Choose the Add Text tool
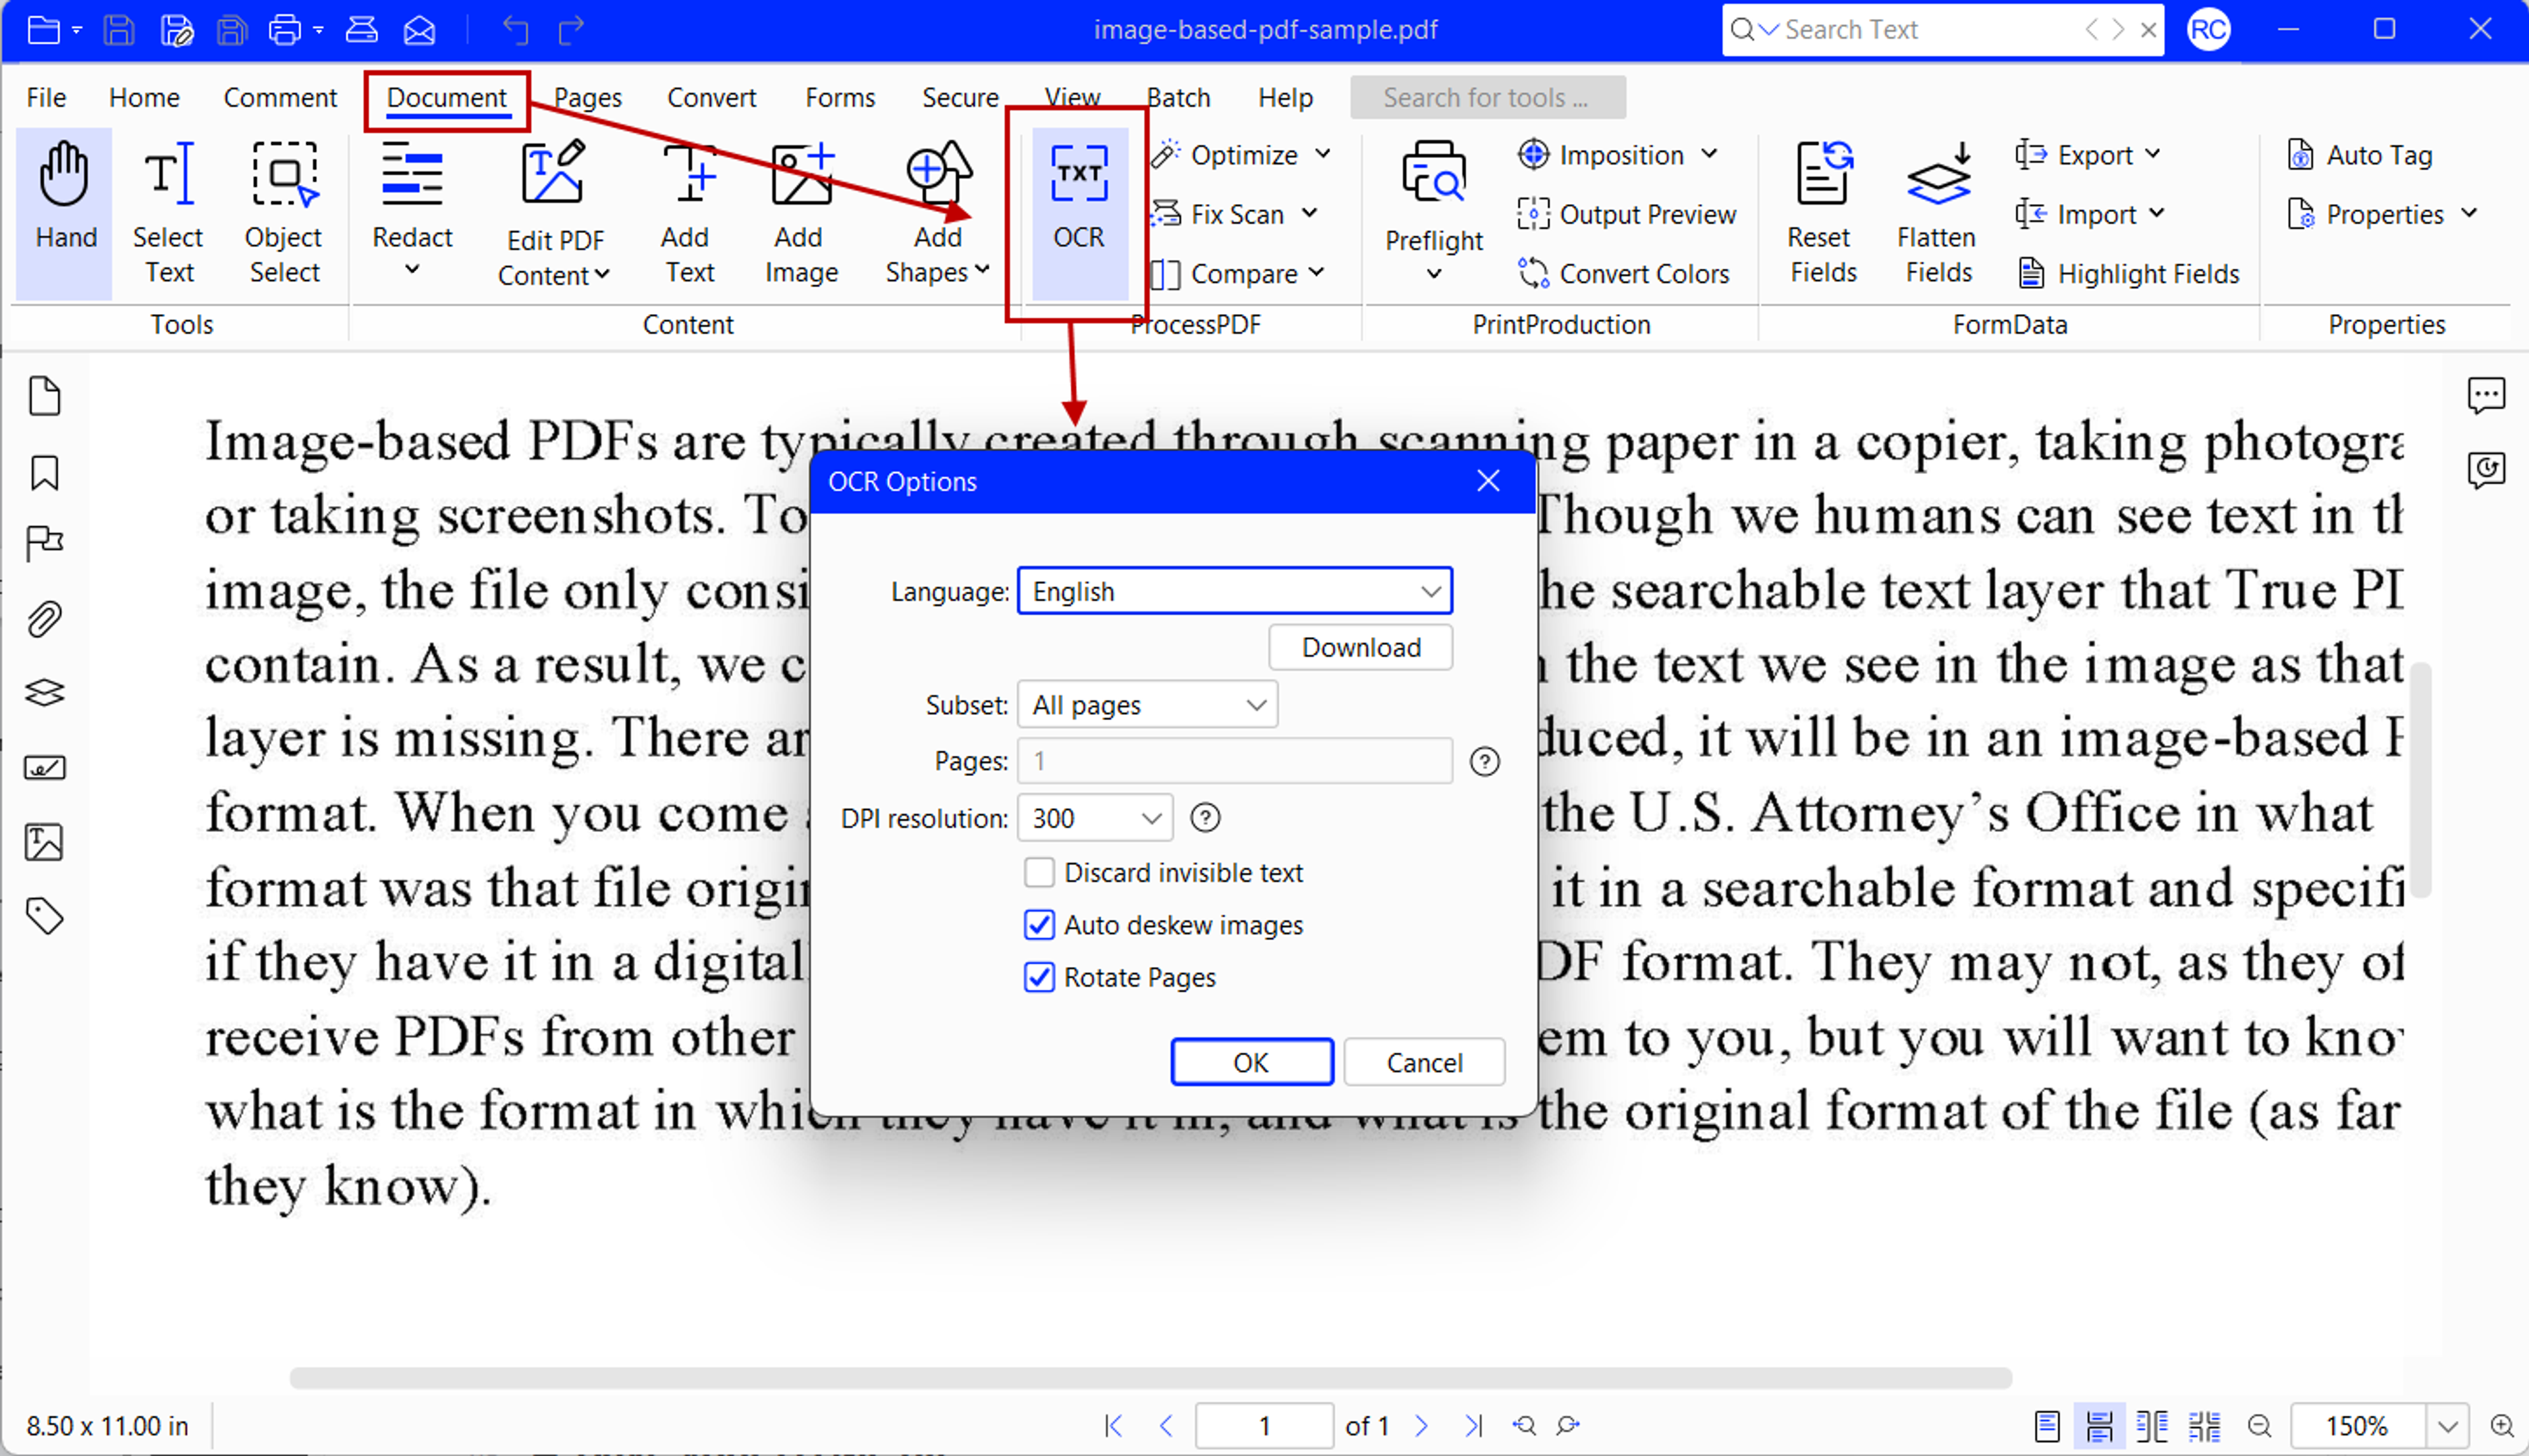Viewport: 2529px width, 1456px height. [688, 212]
